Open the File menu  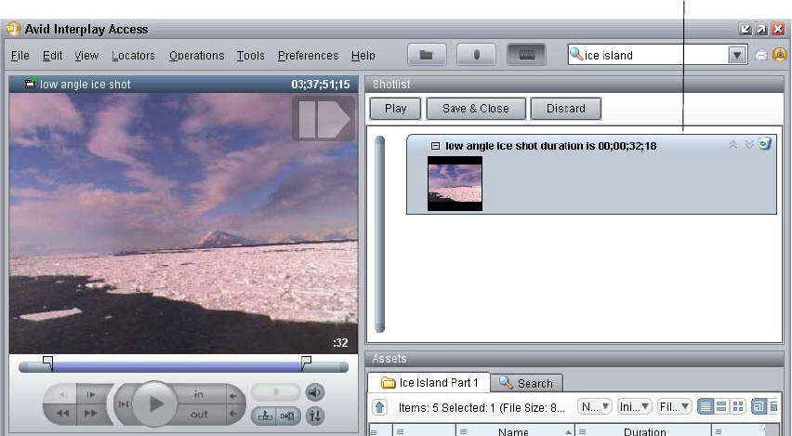tap(20, 56)
